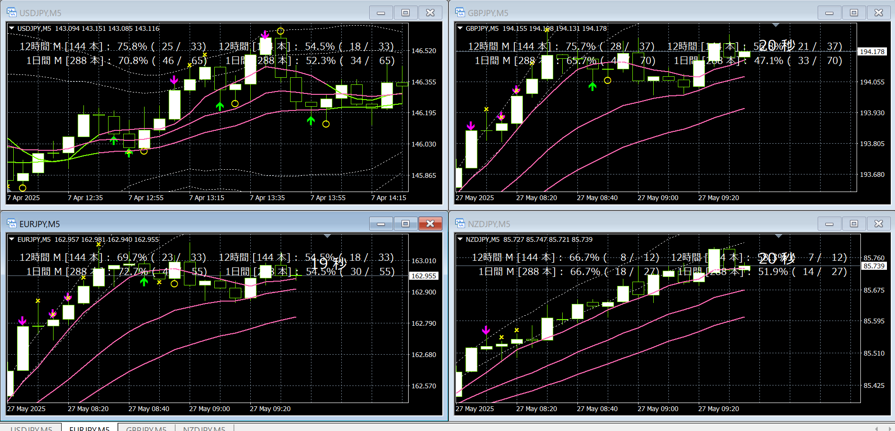Open the triangle menu beside USDJPY,M5 chart title
Viewport: 895px width, 431px height.
(12, 28)
